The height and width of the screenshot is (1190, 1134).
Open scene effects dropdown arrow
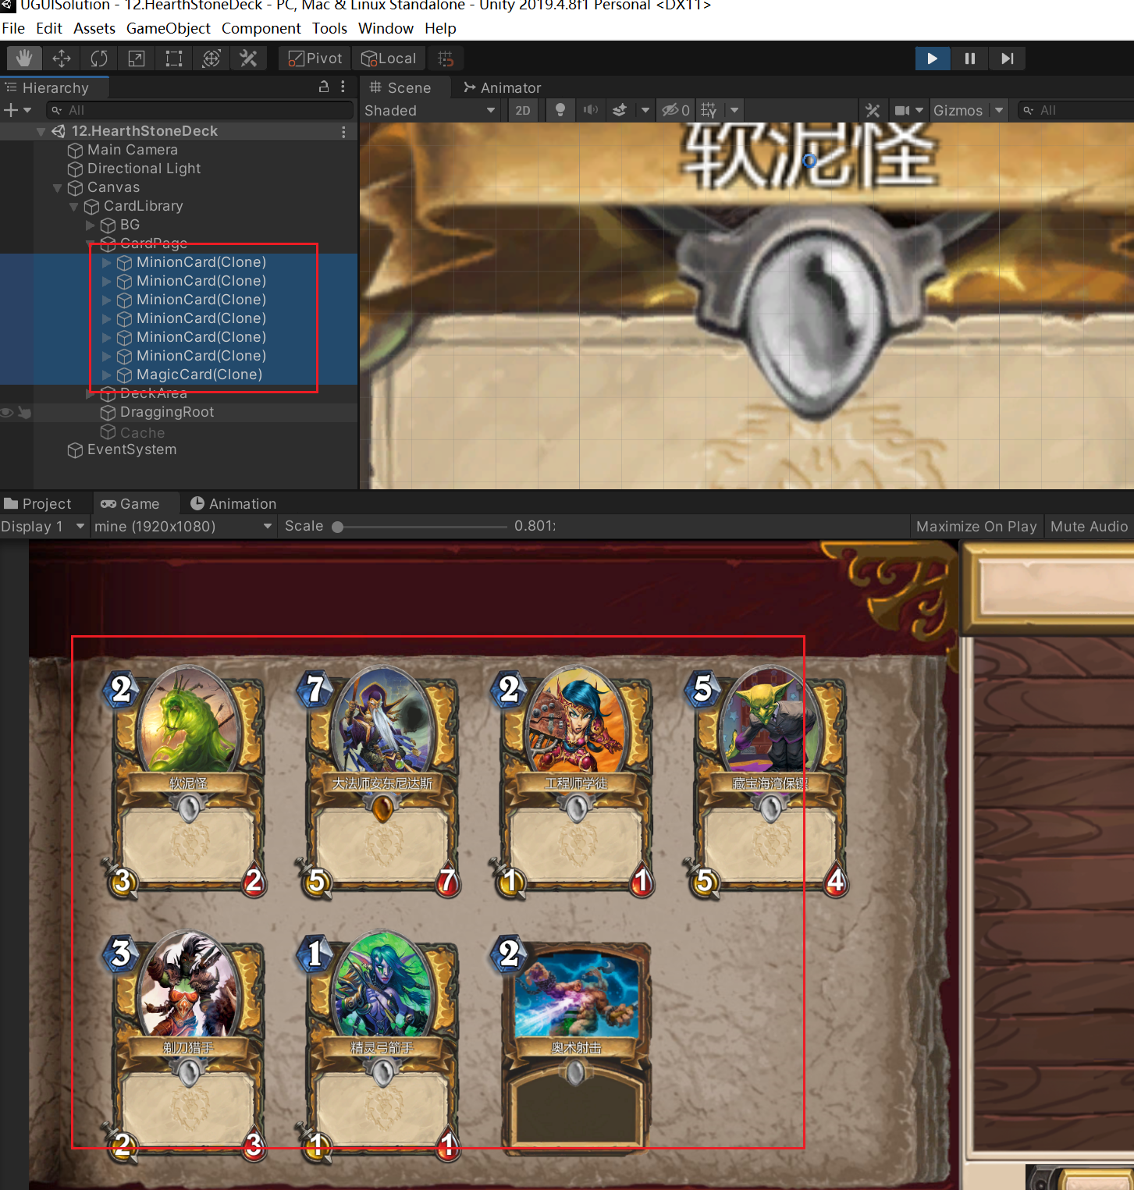(645, 111)
